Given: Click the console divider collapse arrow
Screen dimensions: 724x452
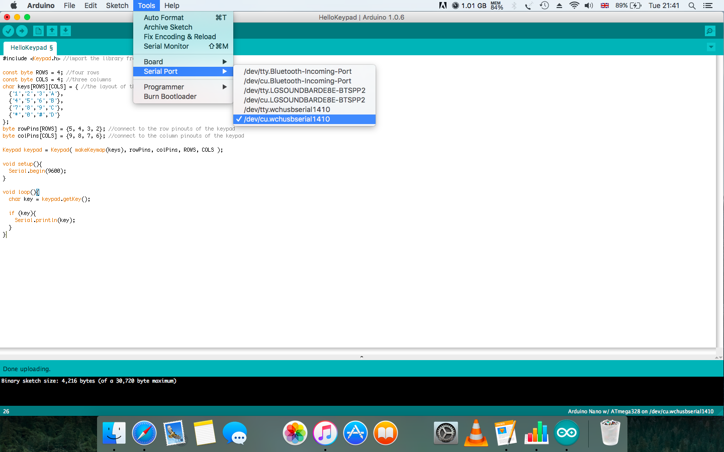Looking at the screenshot, I should pos(361,357).
